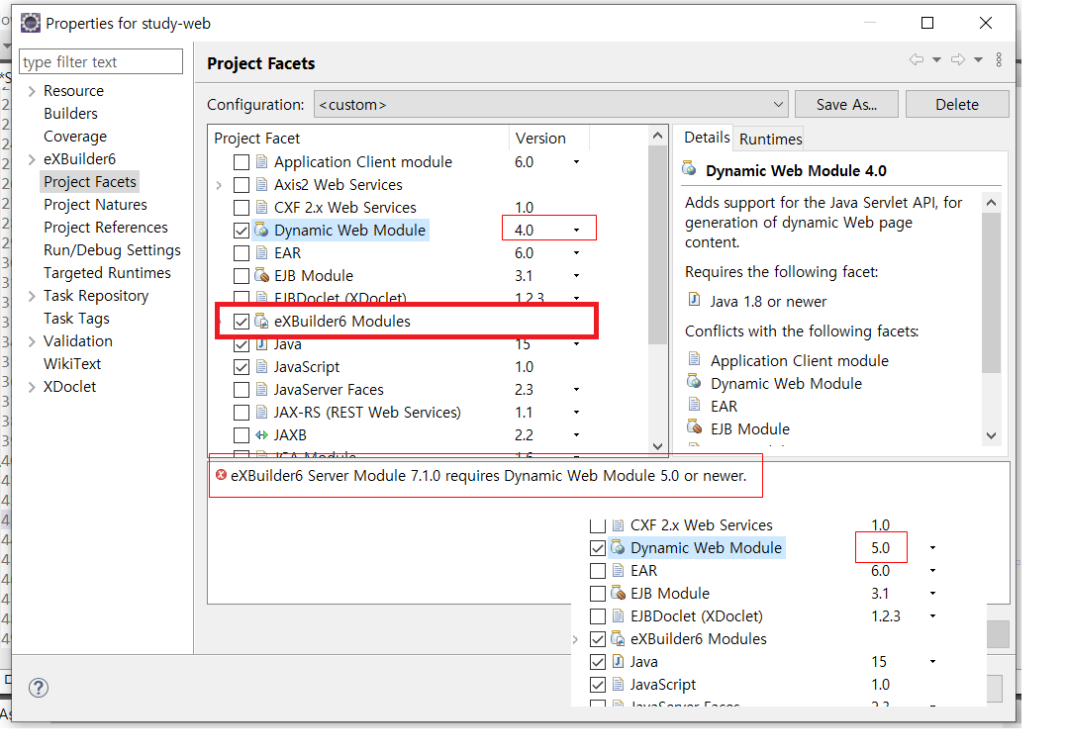
Task: Open Targeted Runtimes page
Action: [x=107, y=273]
